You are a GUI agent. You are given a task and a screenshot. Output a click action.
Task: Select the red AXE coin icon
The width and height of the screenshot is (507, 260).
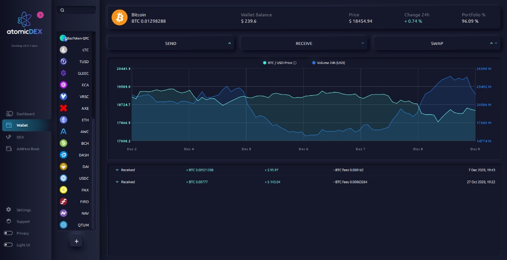click(64, 108)
